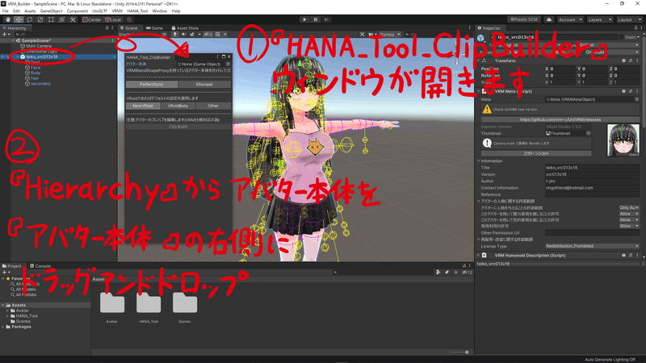Screen dimensions: 646x363
Task: Open object picker for avatar field
Action: coord(228,65)
